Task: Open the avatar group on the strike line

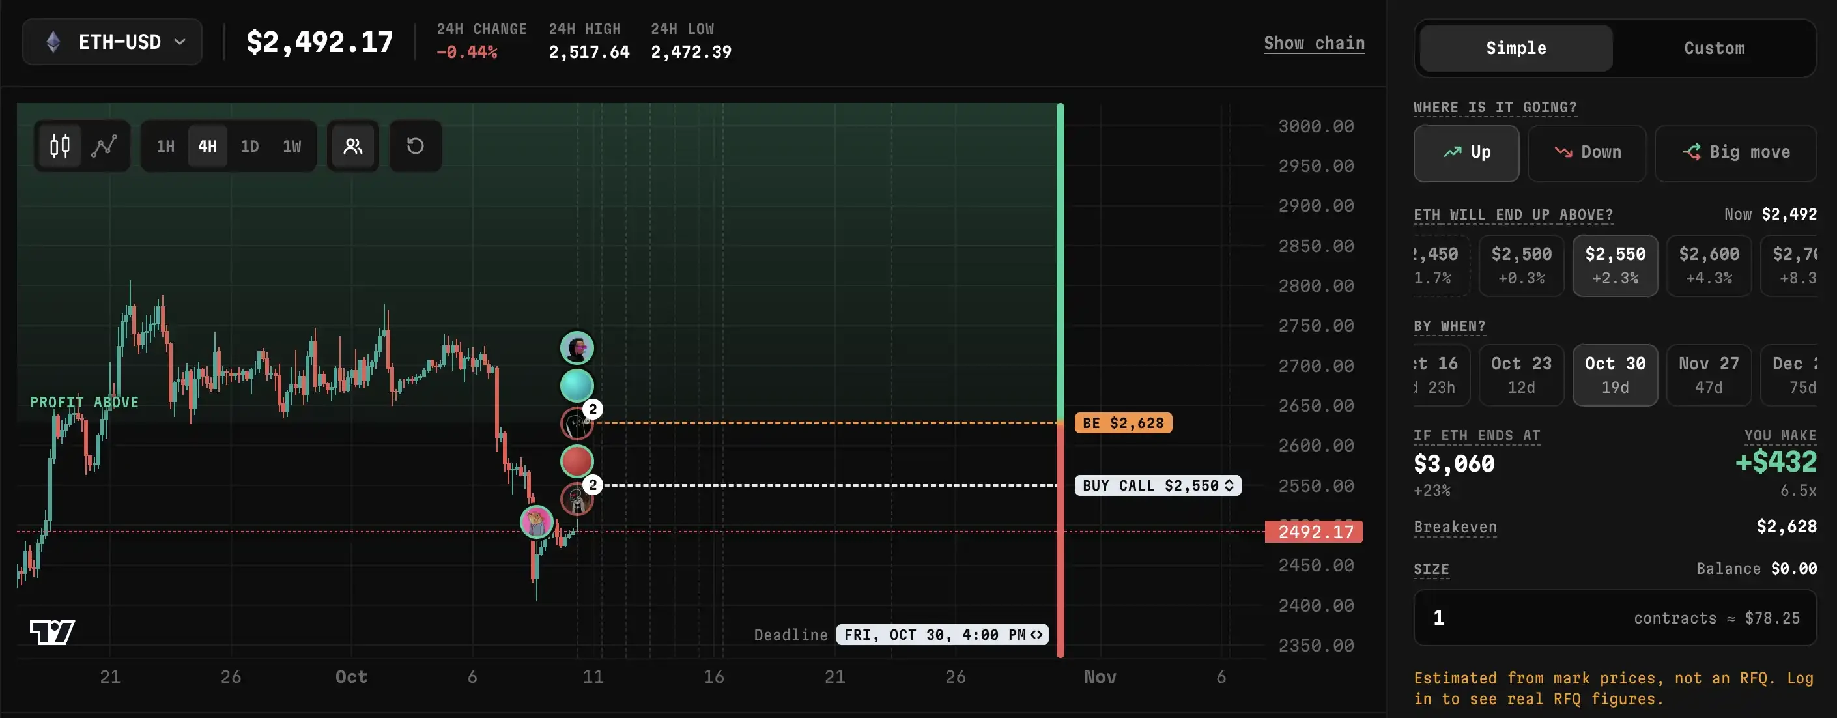Action: (578, 498)
